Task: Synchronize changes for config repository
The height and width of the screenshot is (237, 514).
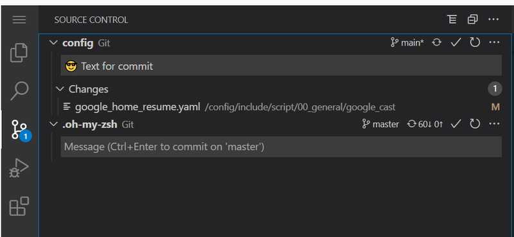Action: coord(436,42)
